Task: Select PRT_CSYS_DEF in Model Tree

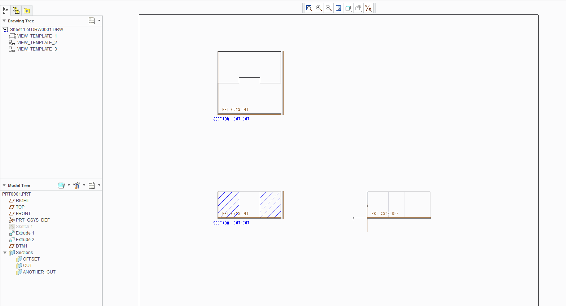Action: click(x=33, y=220)
